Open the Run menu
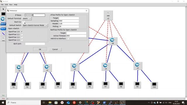 (11, 5)
